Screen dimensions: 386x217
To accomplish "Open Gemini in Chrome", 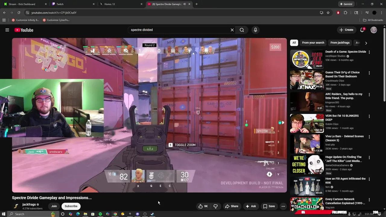I will tap(346, 4).
